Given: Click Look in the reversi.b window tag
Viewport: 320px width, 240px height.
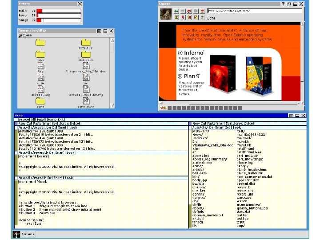Looking at the screenshot, I should 70,152.
